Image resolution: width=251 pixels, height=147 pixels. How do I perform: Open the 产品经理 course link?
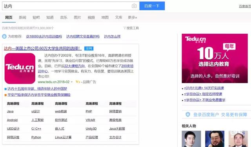click(x=92, y=137)
